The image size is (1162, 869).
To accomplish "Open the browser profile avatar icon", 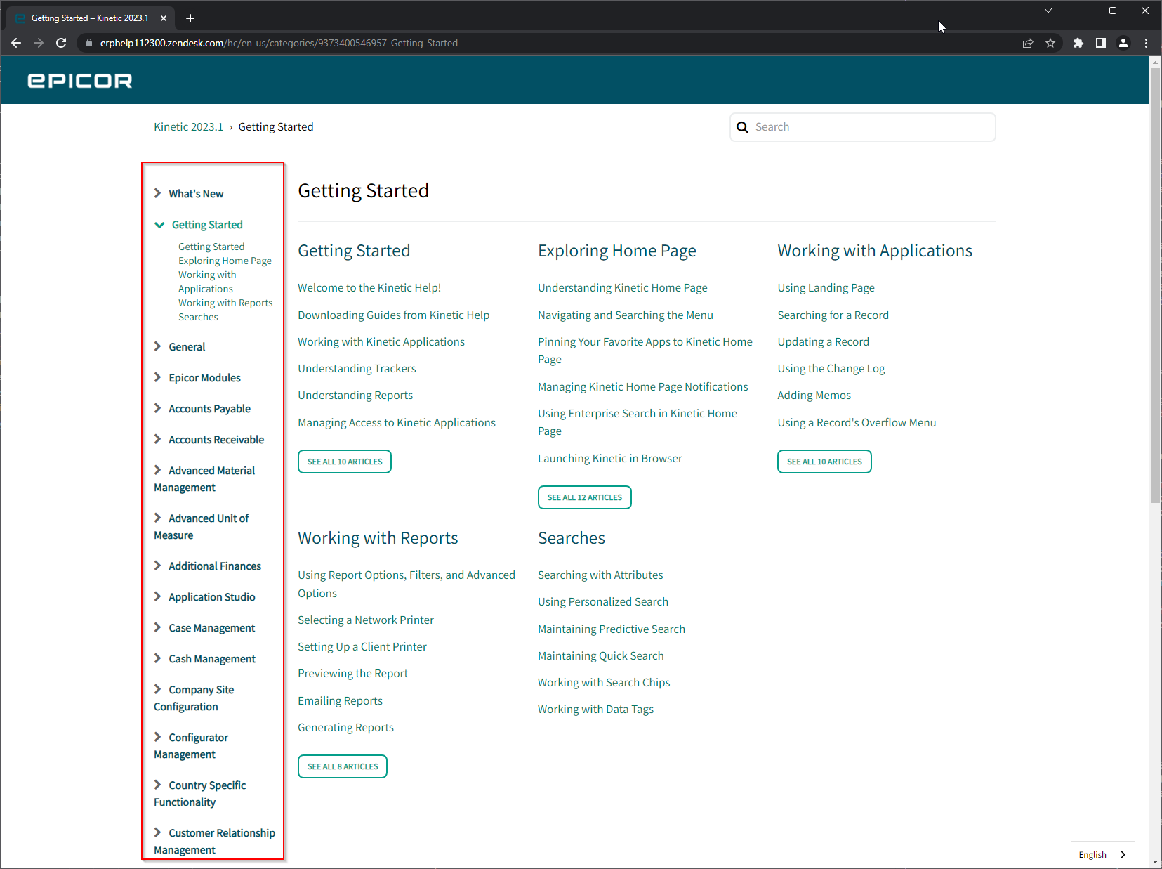I will (x=1123, y=43).
